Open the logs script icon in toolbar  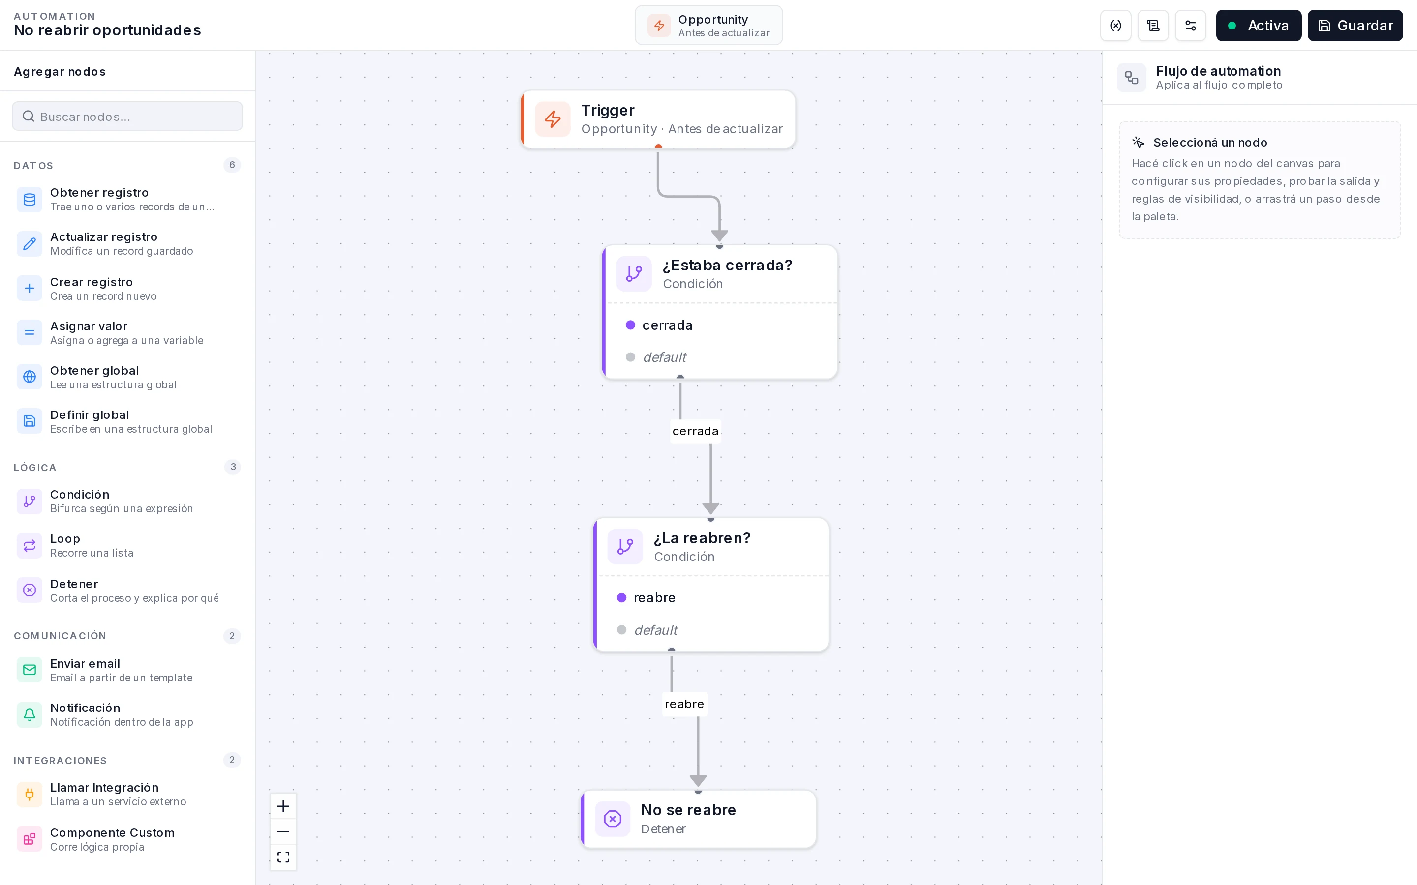[x=1153, y=26]
